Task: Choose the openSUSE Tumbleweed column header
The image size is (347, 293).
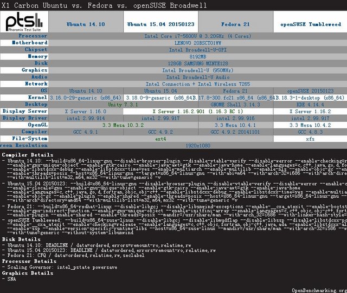Action: pyautogui.click(x=310, y=24)
